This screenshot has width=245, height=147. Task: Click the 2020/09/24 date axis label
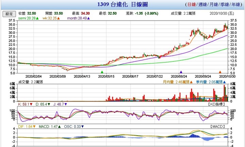point(203,76)
